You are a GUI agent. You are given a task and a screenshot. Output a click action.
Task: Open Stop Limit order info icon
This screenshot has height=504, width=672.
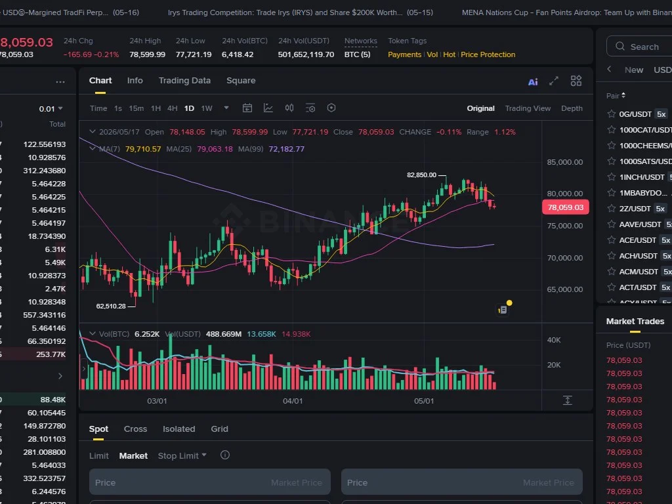pos(225,455)
